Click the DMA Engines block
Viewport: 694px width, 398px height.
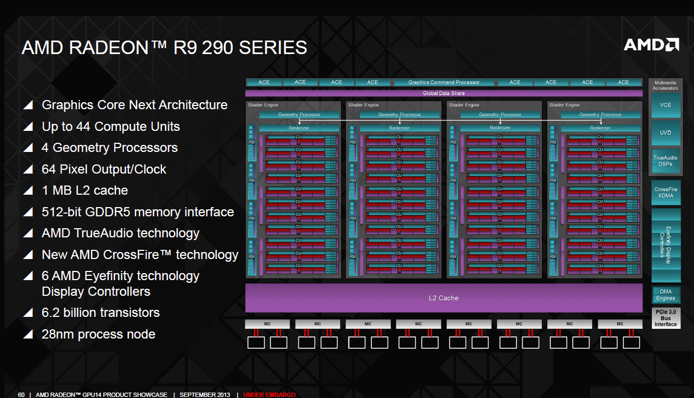[665, 295]
